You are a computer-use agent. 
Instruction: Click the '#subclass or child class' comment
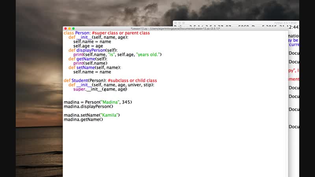132,81
